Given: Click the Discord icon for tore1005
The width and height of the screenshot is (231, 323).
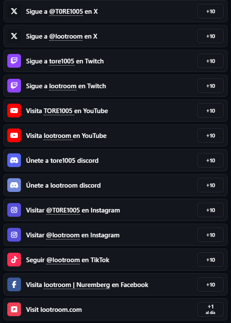Looking at the screenshot, I should [x=14, y=160].
